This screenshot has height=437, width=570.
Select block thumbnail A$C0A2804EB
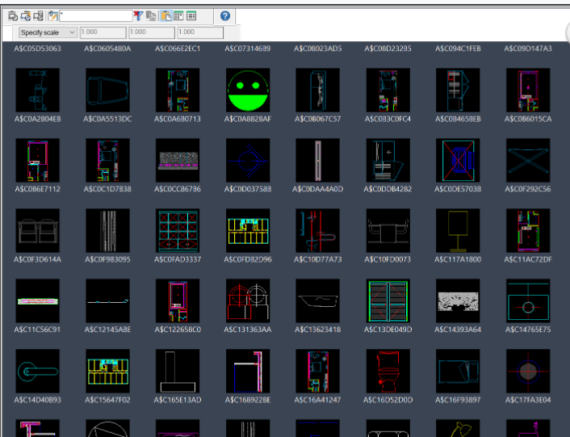37,90
